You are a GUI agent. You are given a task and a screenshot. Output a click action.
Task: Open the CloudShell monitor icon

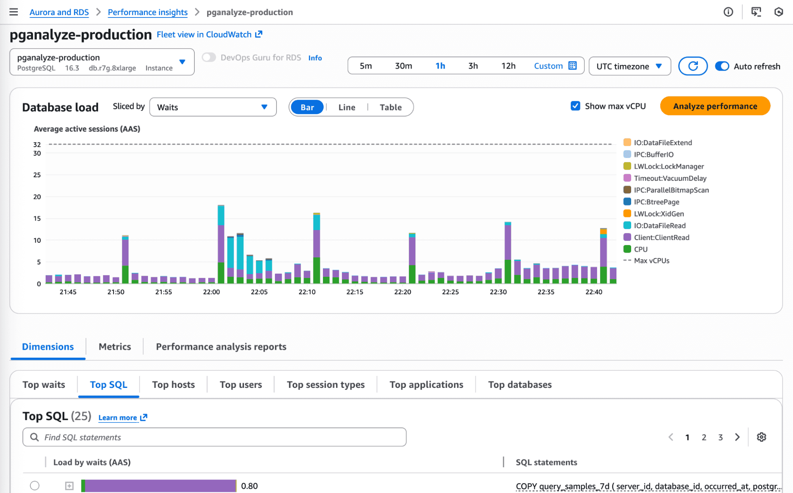[756, 12]
